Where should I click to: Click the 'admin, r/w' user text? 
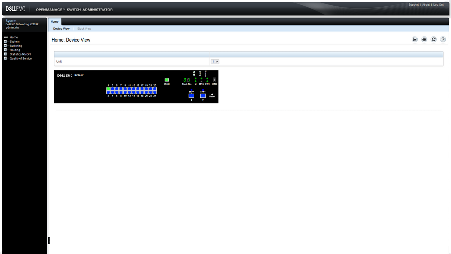(12, 28)
